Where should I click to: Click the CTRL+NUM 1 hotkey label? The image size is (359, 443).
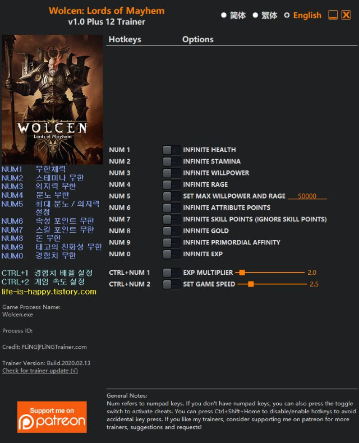pyautogui.click(x=130, y=273)
